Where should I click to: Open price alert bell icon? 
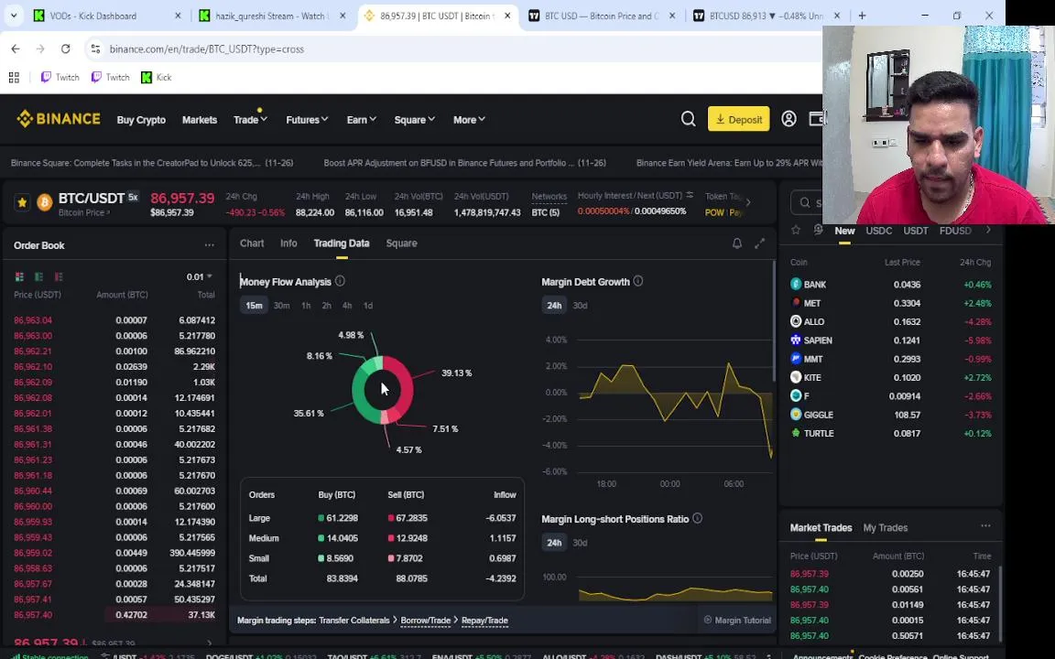coord(736,243)
